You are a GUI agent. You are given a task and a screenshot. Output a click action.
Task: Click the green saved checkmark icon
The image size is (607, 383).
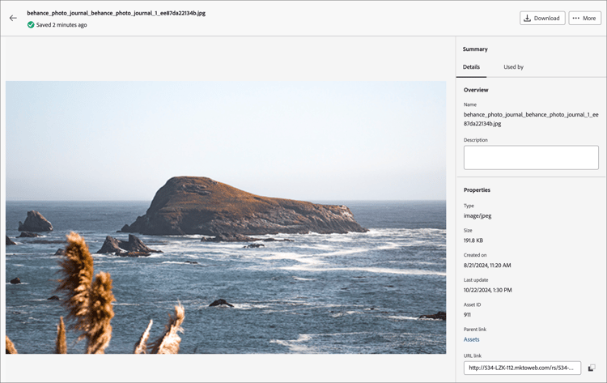[31, 25]
